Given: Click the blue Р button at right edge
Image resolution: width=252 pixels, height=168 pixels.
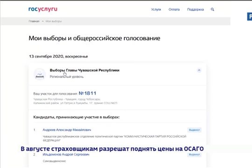Looking at the screenshot, I should tap(250, 16).
